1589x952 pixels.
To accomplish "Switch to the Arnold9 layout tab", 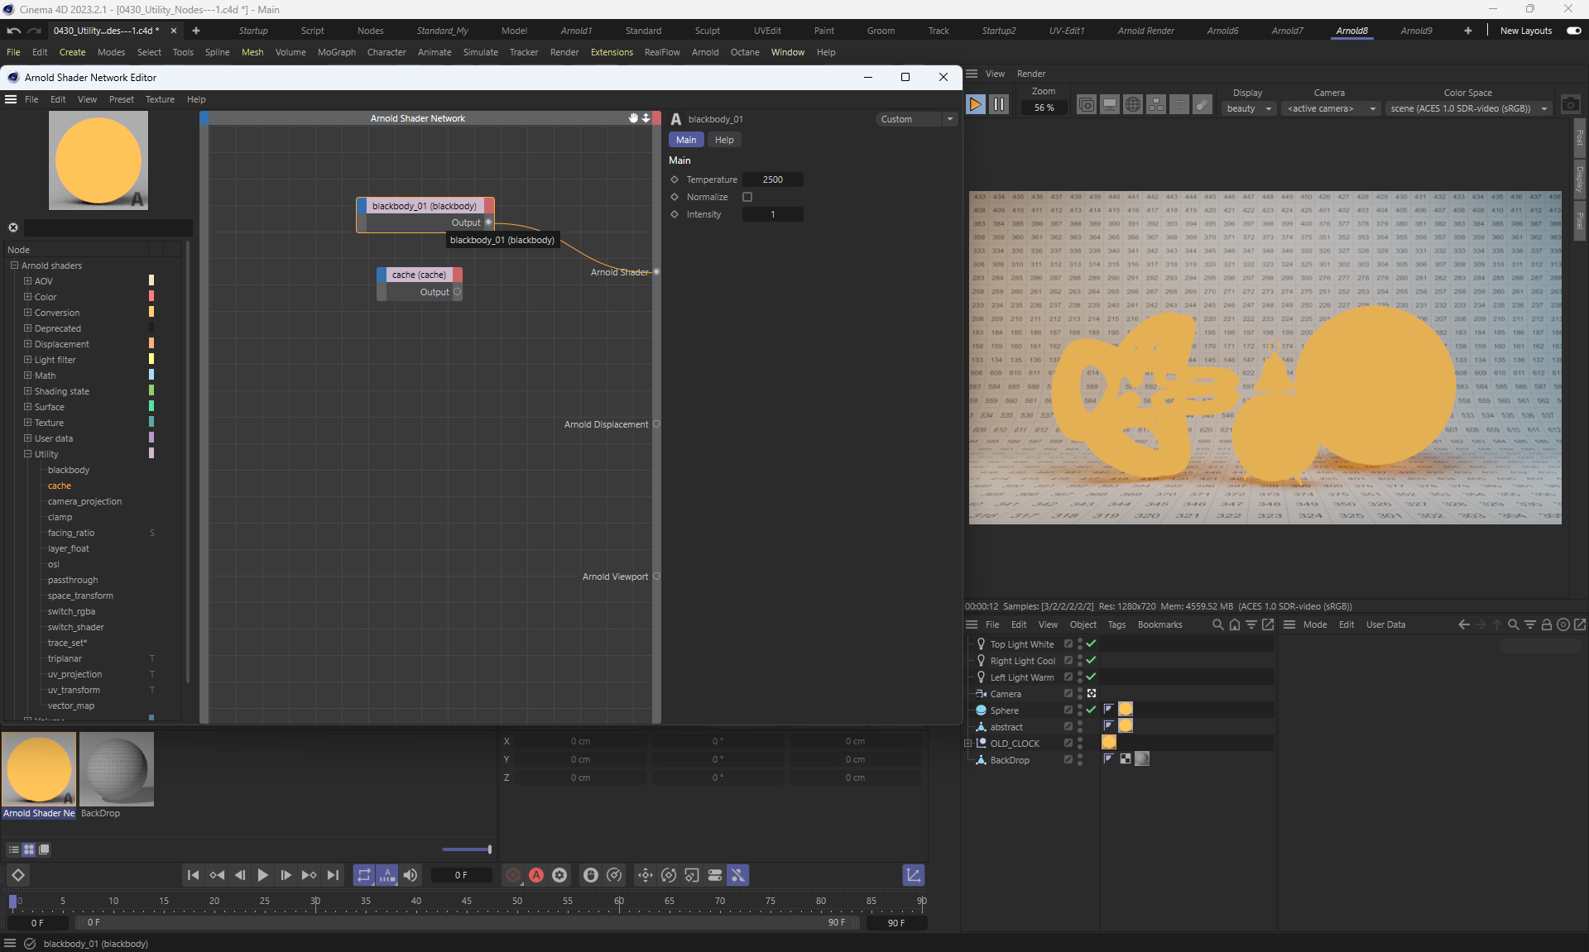I will tap(1416, 31).
